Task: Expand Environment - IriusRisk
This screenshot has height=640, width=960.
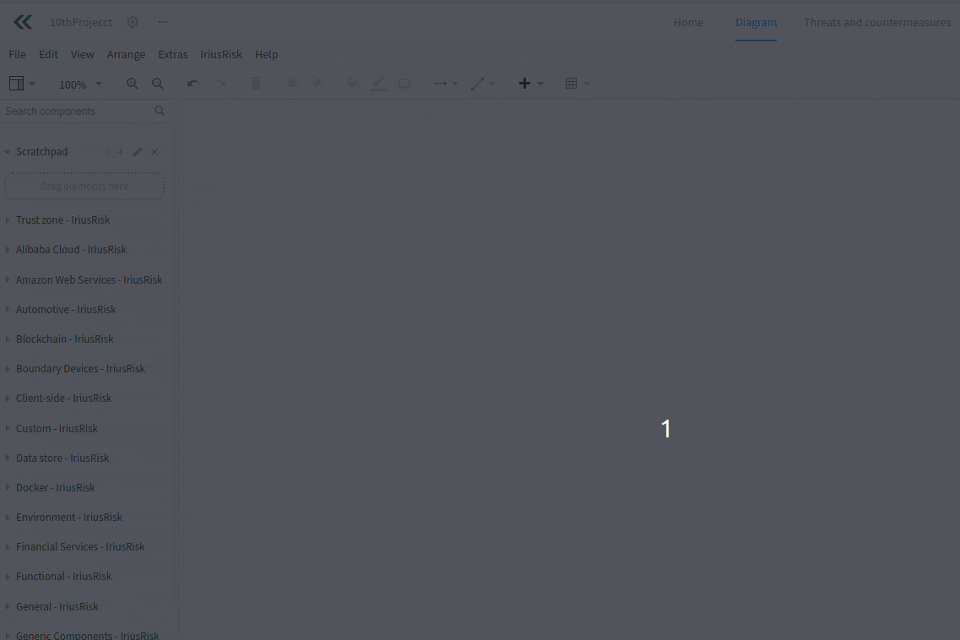Action: pos(8,517)
